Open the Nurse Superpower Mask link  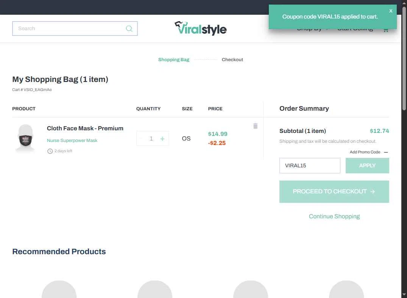pyautogui.click(x=72, y=141)
